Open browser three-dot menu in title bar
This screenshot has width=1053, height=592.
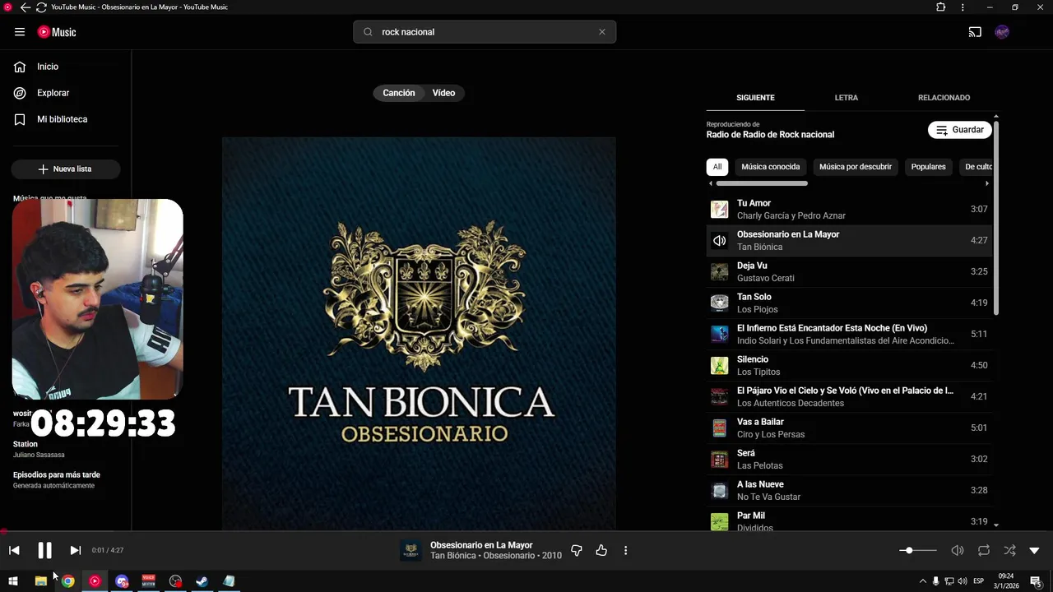(963, 7)
